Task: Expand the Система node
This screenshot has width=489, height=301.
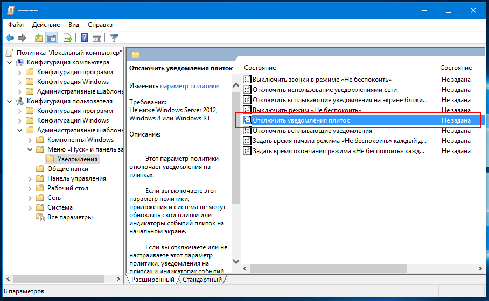Action: pos(30,208)
